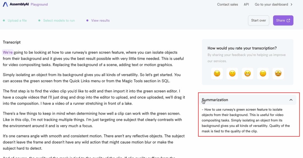Click the purple Share button
Viewport: 303px width, 158px height.
pyautogui.click(x=283, y=20)
